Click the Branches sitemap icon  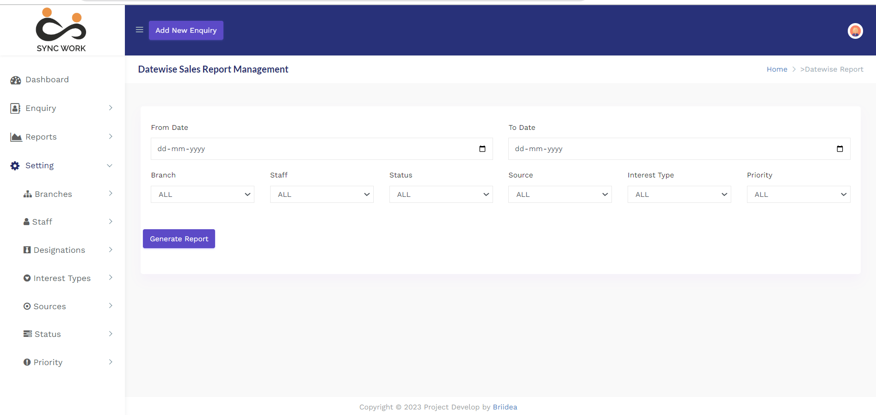(x=28, y=194)
